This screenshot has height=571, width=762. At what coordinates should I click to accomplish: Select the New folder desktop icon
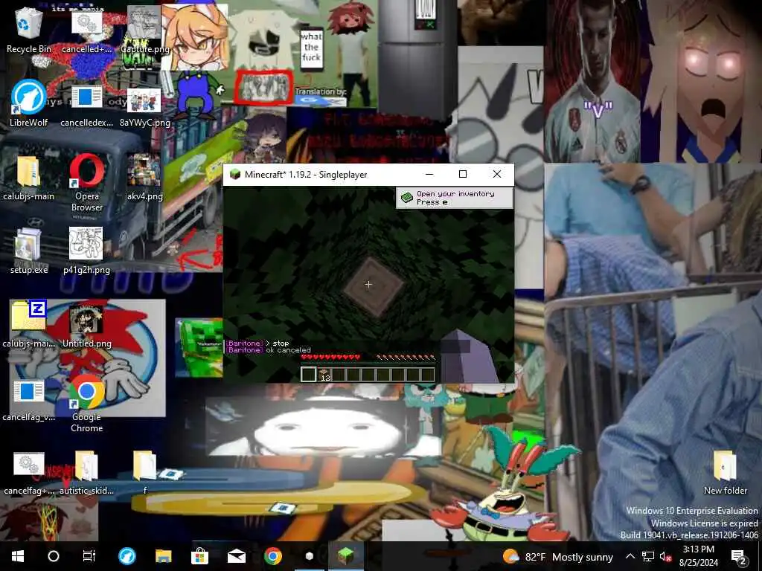(725, 473)
